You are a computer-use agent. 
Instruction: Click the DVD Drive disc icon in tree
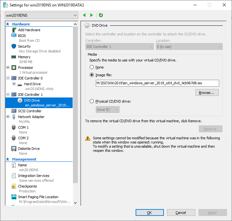[20, 100]
